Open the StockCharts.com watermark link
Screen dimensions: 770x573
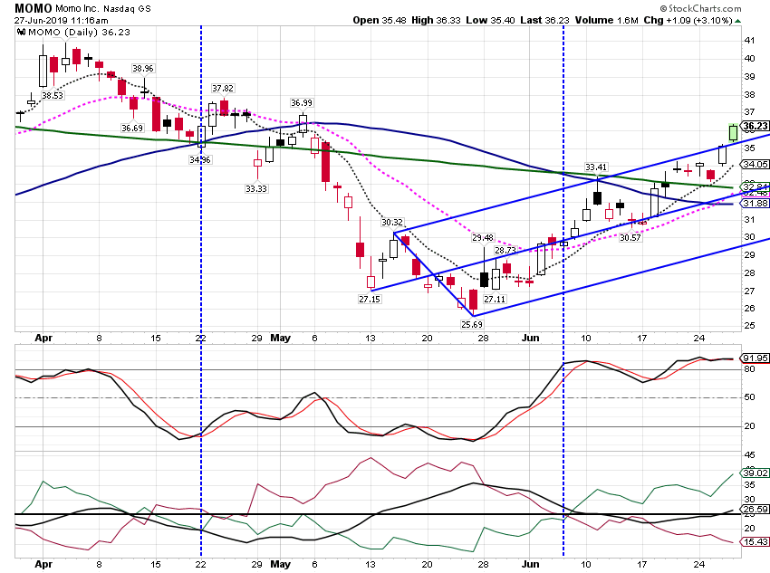click(700, 8)
